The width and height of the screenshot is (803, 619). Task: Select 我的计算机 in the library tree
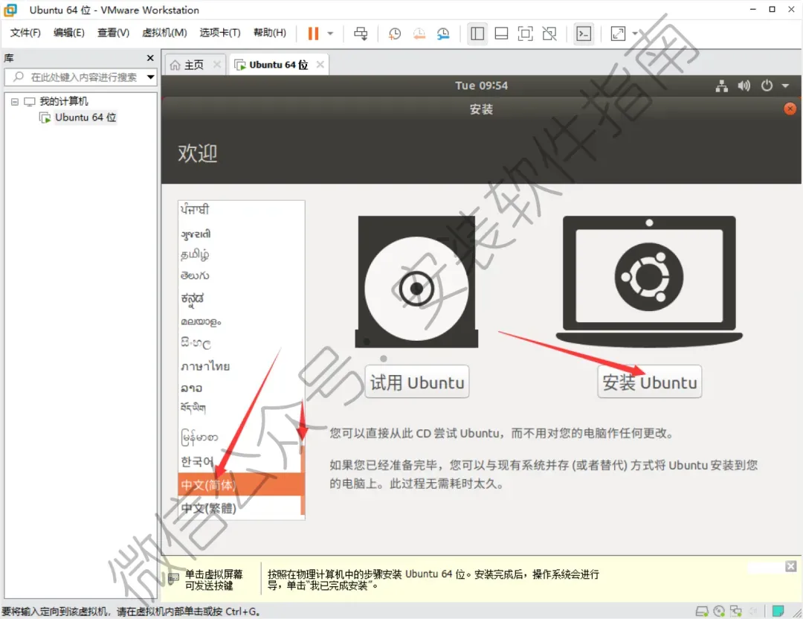(63, 101)
